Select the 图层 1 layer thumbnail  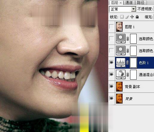119,27
